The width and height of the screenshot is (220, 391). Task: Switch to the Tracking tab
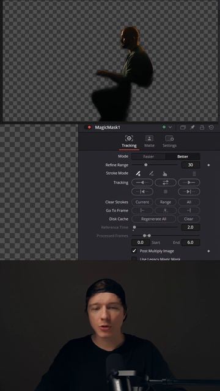click(129, 141)
